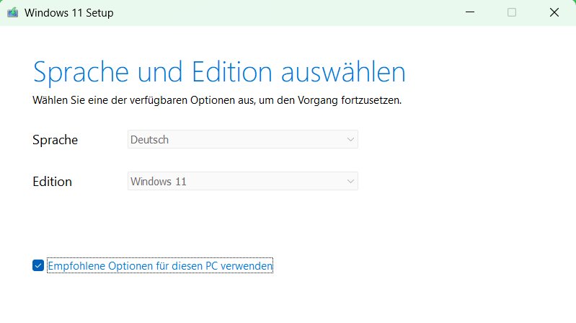Close the Windows 11 Setup window

point(554,12)
